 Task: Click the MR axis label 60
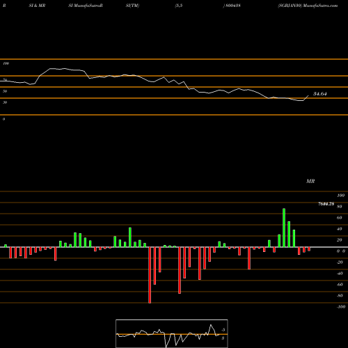point(339,218)
